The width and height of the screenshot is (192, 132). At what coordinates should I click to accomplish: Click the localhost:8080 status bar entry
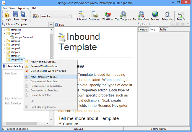pyautogui.click(x=158, y=129)
